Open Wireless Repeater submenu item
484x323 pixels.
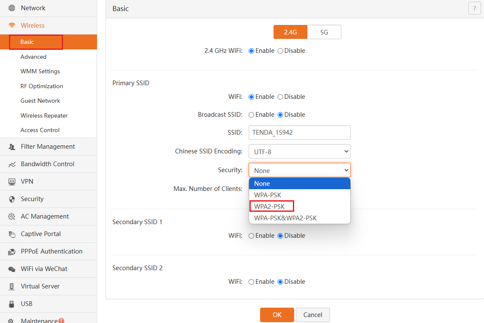pyautogui.click(x=44, y=115)
